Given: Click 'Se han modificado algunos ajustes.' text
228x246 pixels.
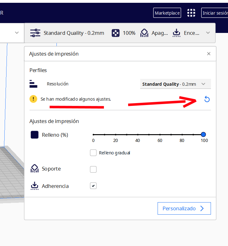Looking at the screenshot, I should 76,99.
